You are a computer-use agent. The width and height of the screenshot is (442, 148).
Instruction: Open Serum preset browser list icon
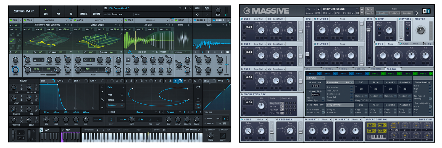198,8
